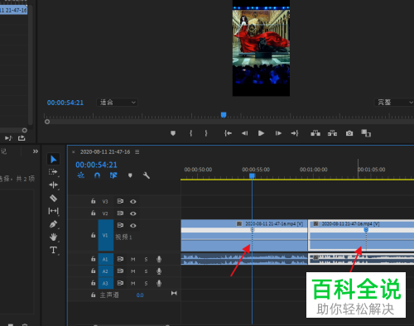This screenshot has width=414, height=326.
Task: Step back one frame
Action: 244,133
